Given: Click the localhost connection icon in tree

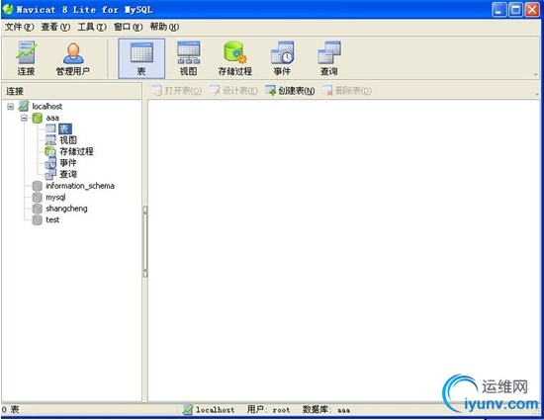Looking at the screenshot, I should [24, 106].
